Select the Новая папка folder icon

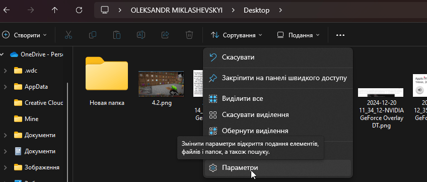pos(107,74)
